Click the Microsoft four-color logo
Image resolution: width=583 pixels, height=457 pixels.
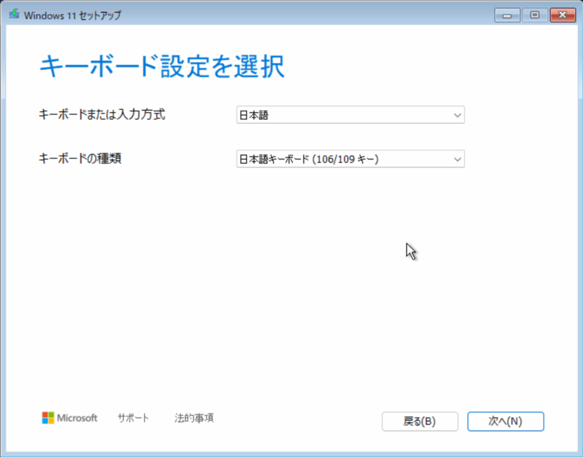tap(48, 418)
